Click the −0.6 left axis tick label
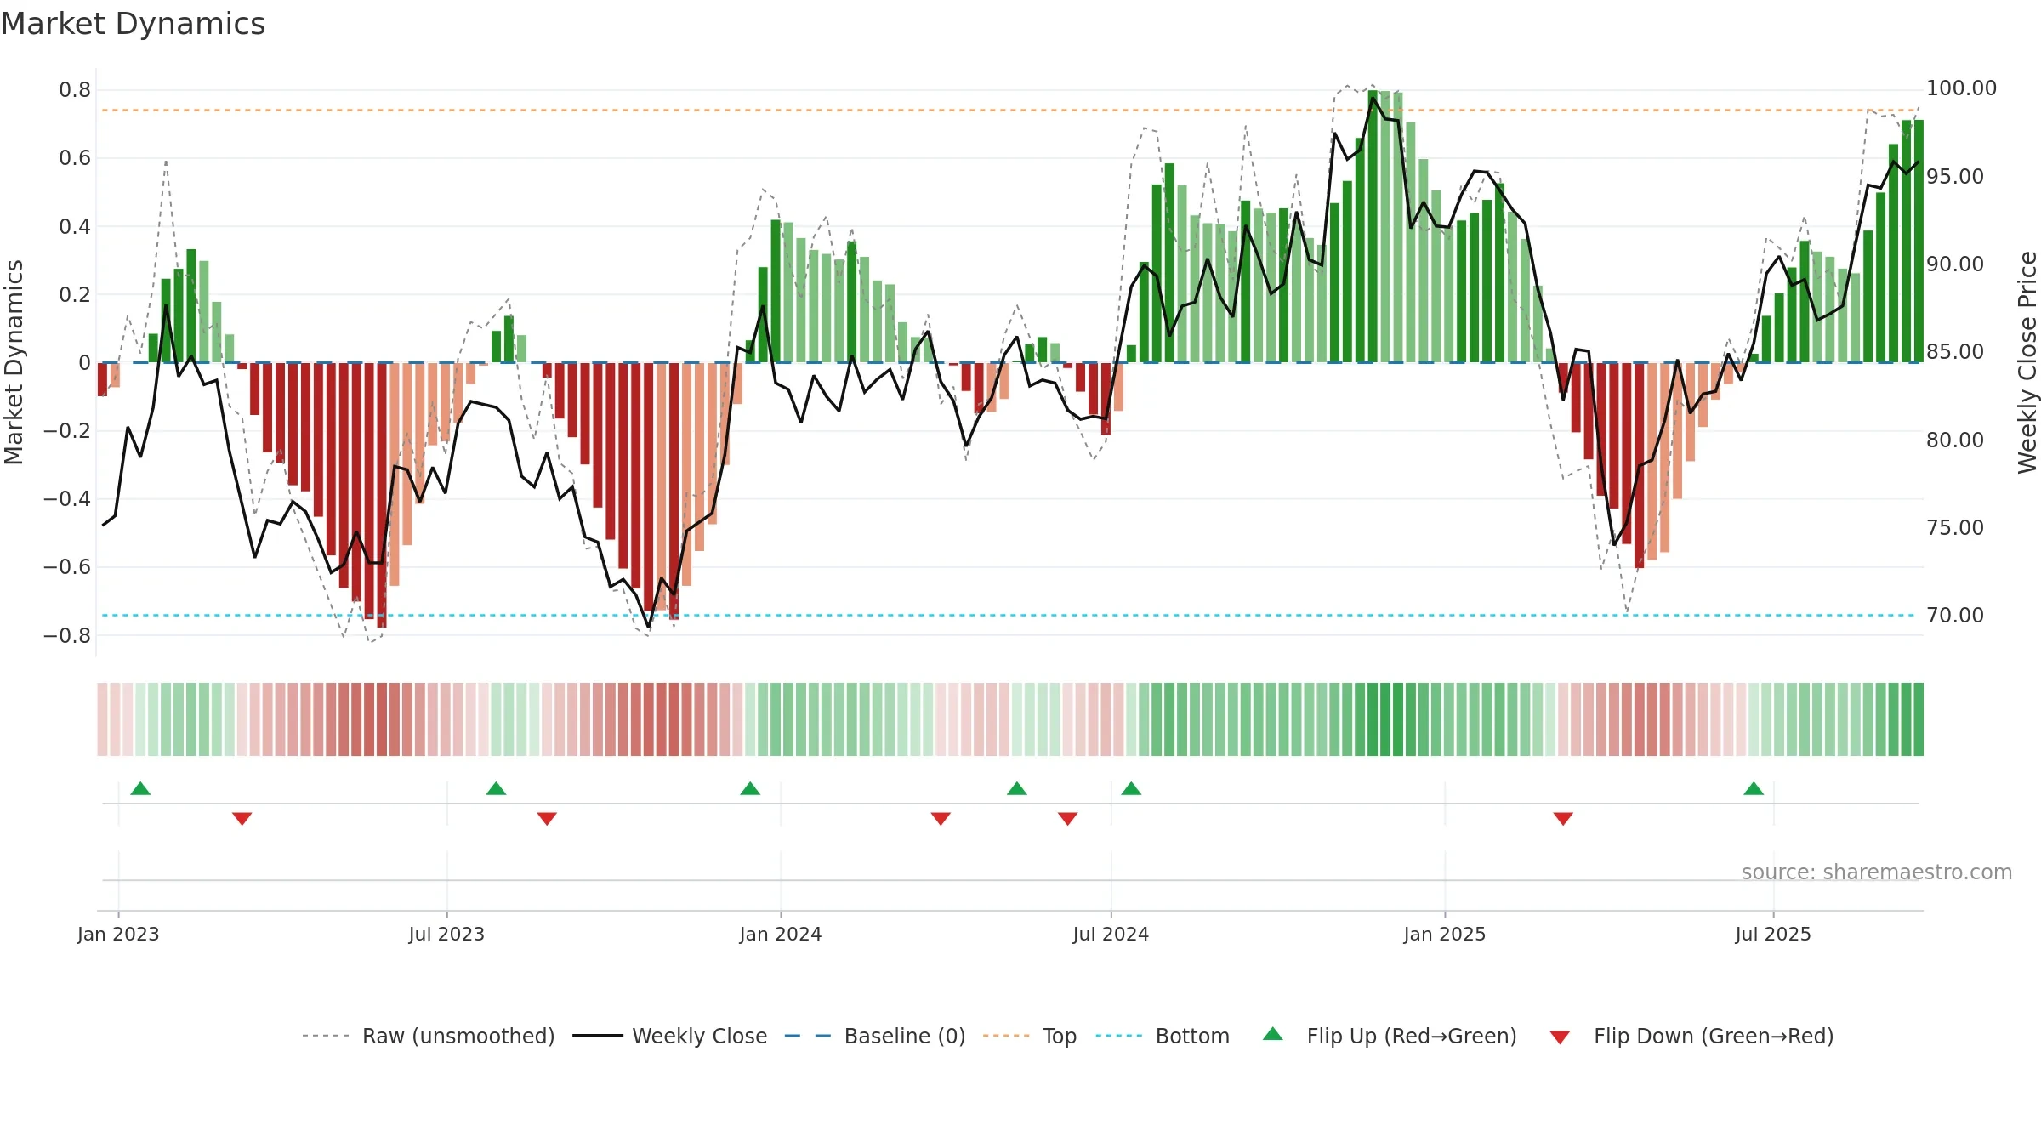Screen dimensions: 2041x1148 [x=67, y=567]
